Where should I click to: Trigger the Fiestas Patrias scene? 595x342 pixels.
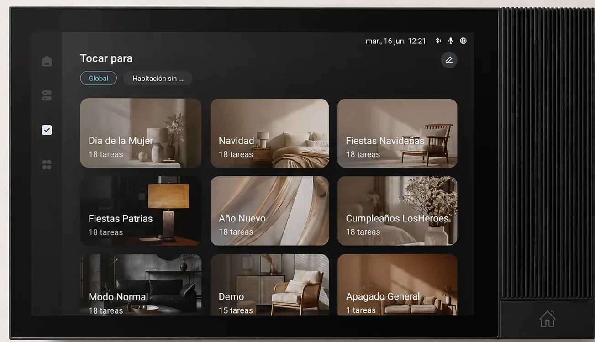click(141, 211)
